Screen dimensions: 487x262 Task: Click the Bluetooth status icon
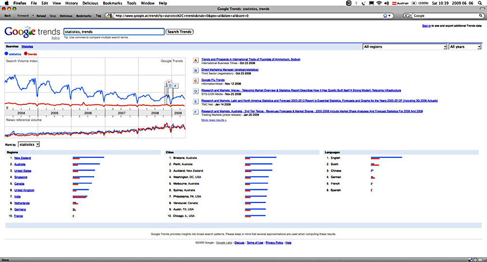pos(356,3)
